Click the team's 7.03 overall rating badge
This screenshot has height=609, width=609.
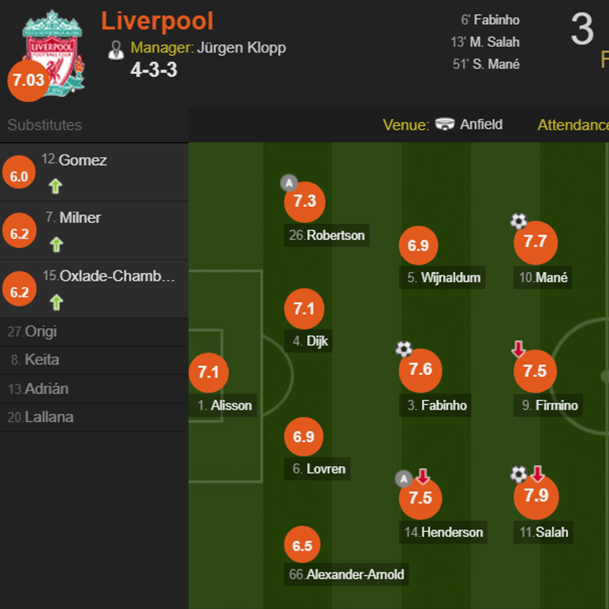click(x=27, y=81)
